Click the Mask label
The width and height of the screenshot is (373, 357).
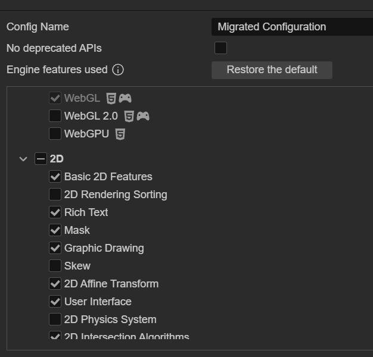coord(77,230)
